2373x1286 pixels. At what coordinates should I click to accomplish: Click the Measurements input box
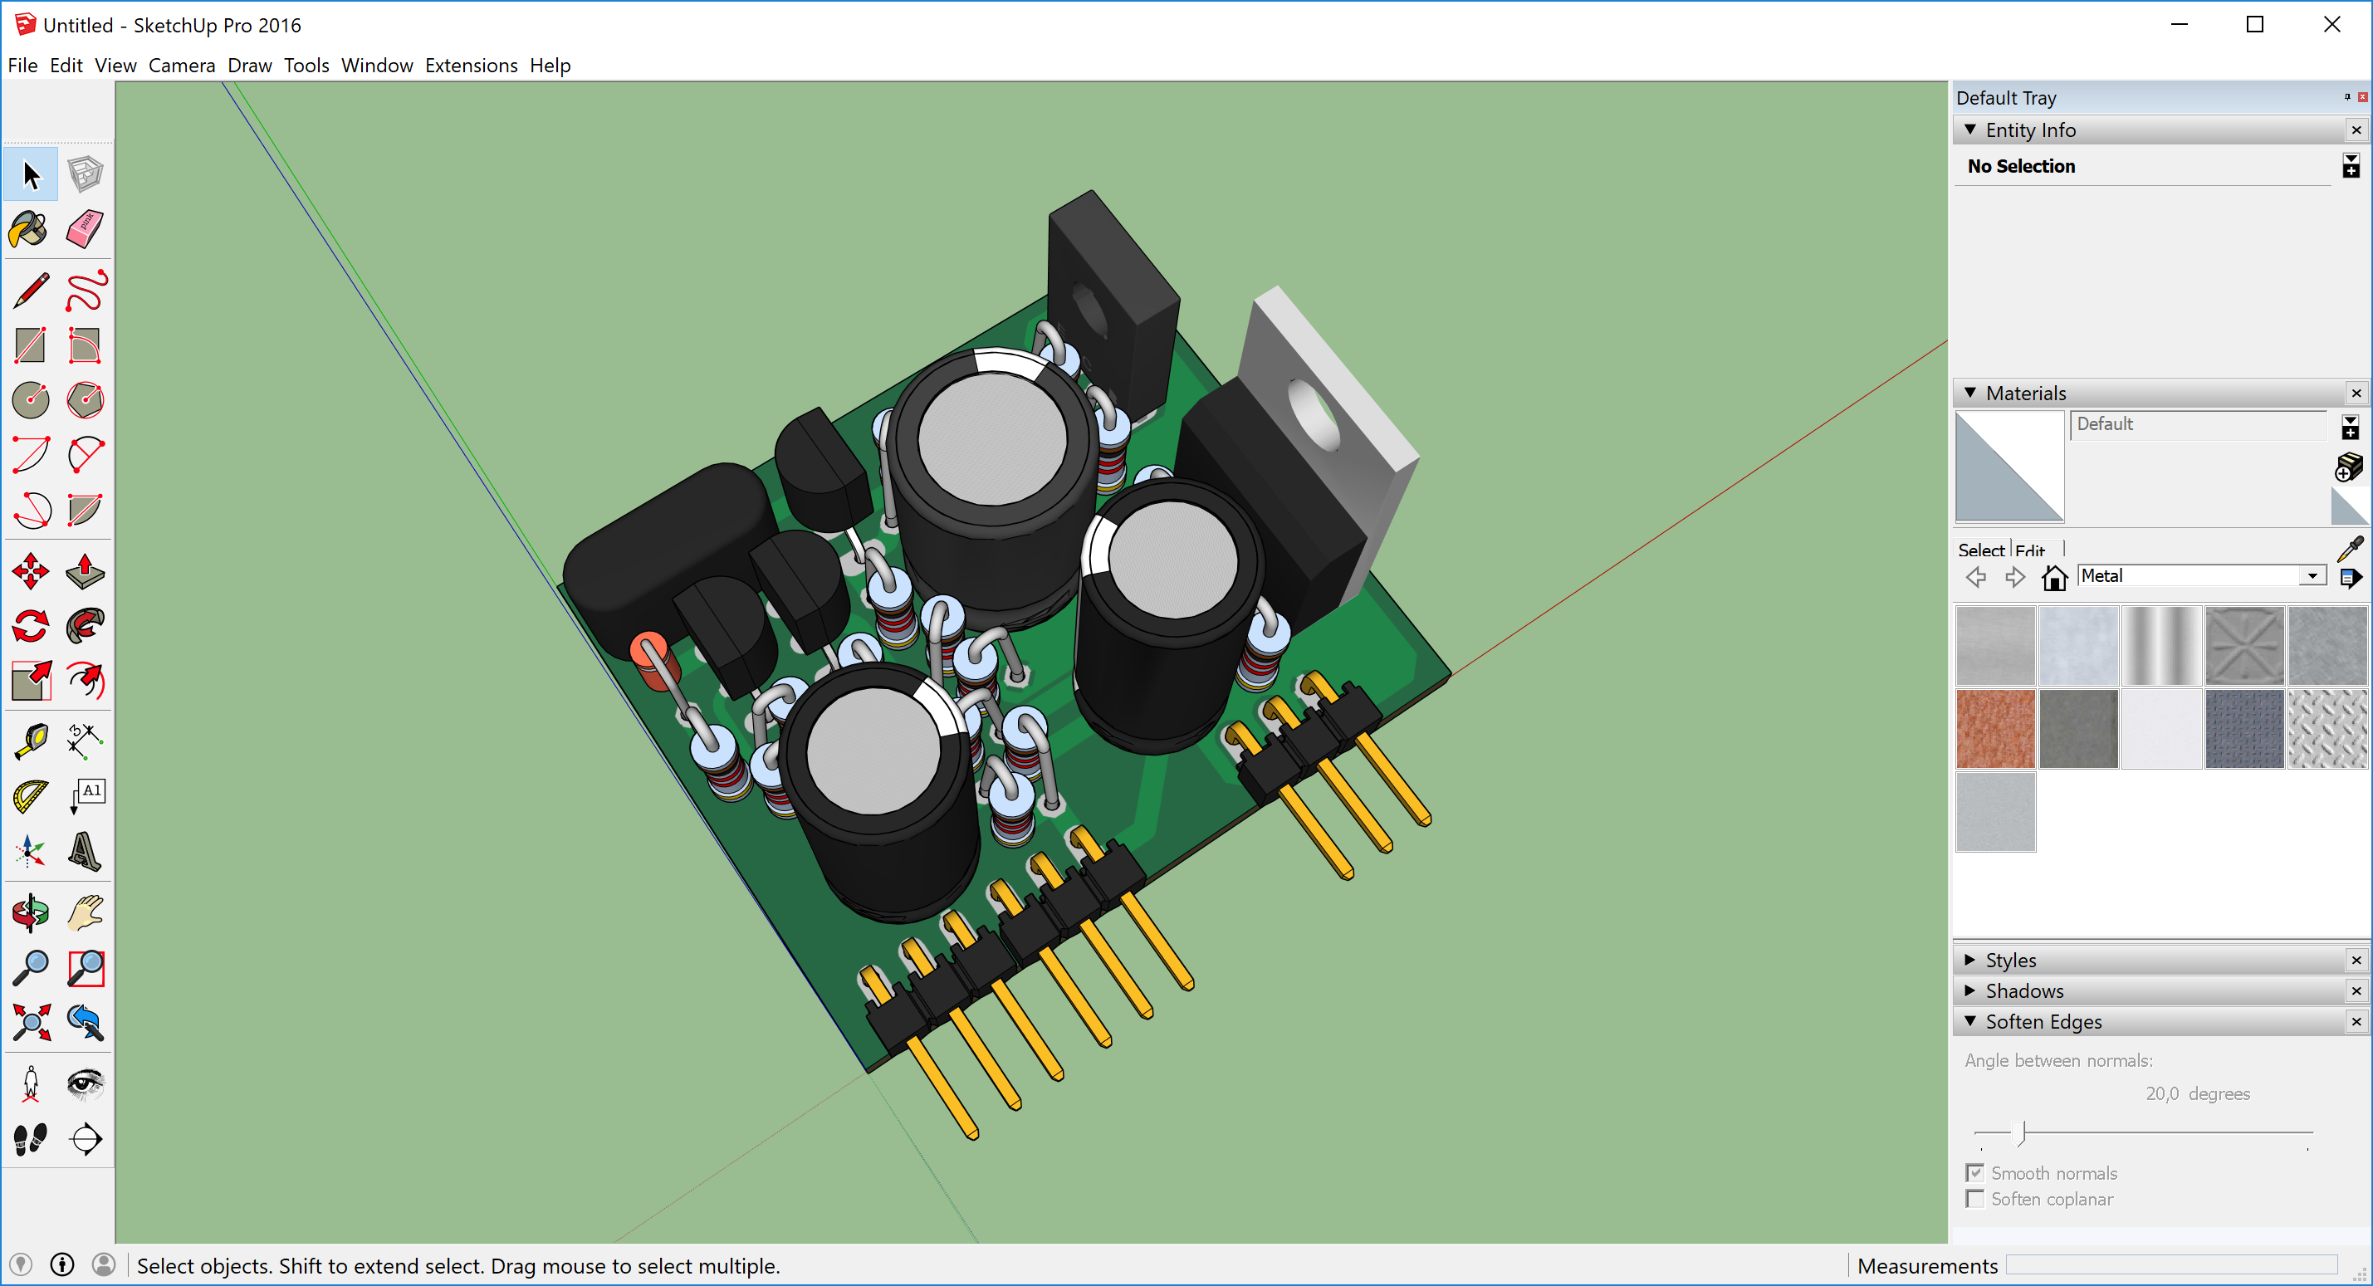[2171, 1264]
